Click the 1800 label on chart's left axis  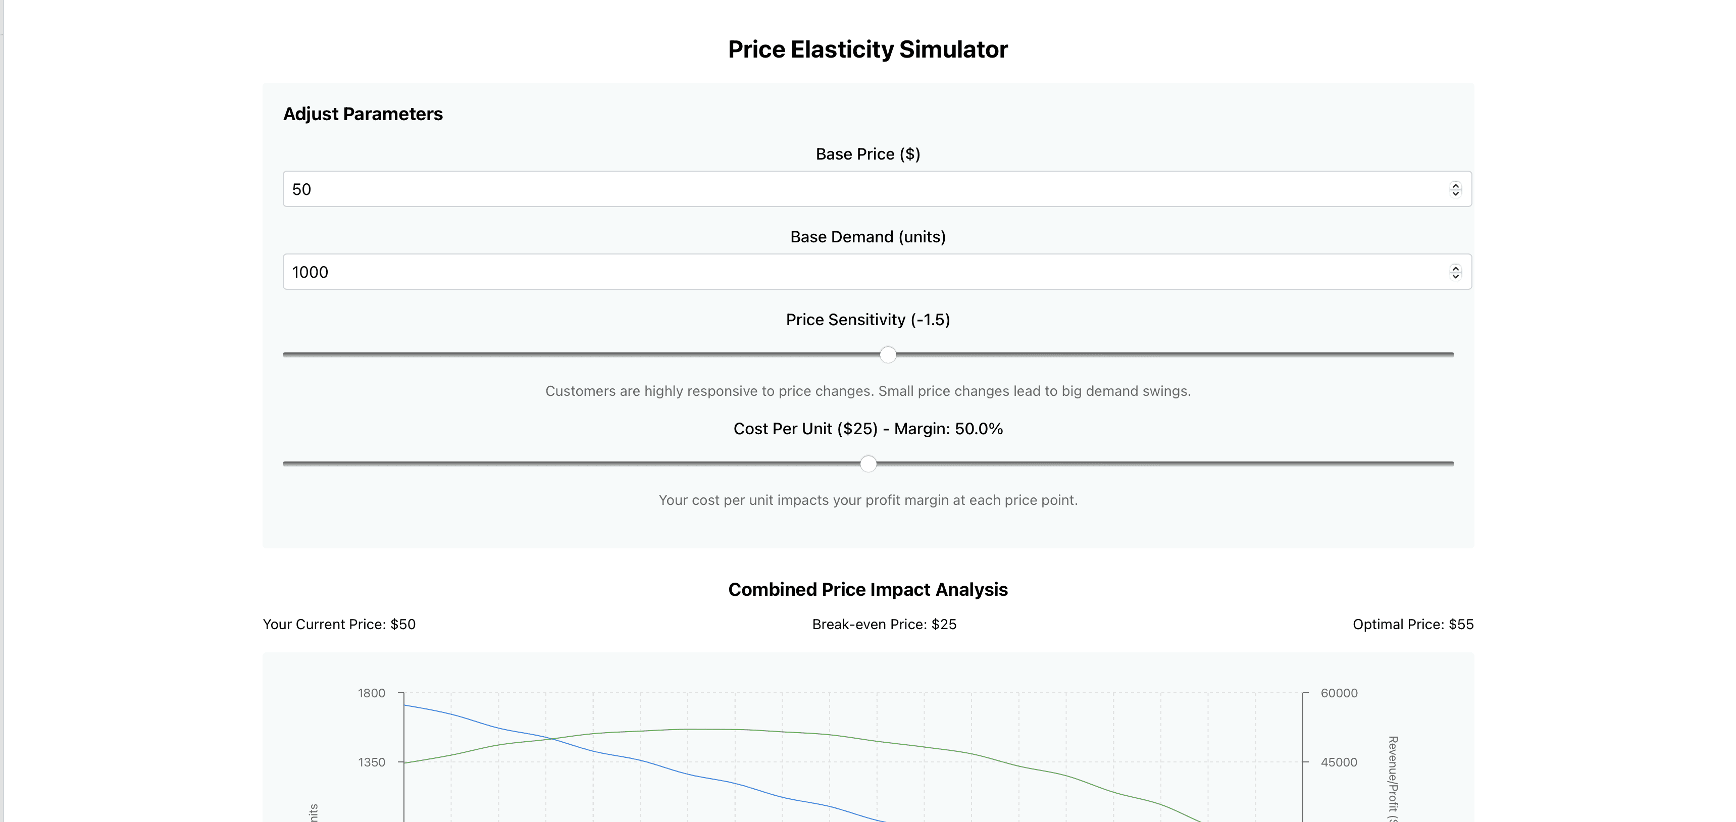click(x=371, y=693)
